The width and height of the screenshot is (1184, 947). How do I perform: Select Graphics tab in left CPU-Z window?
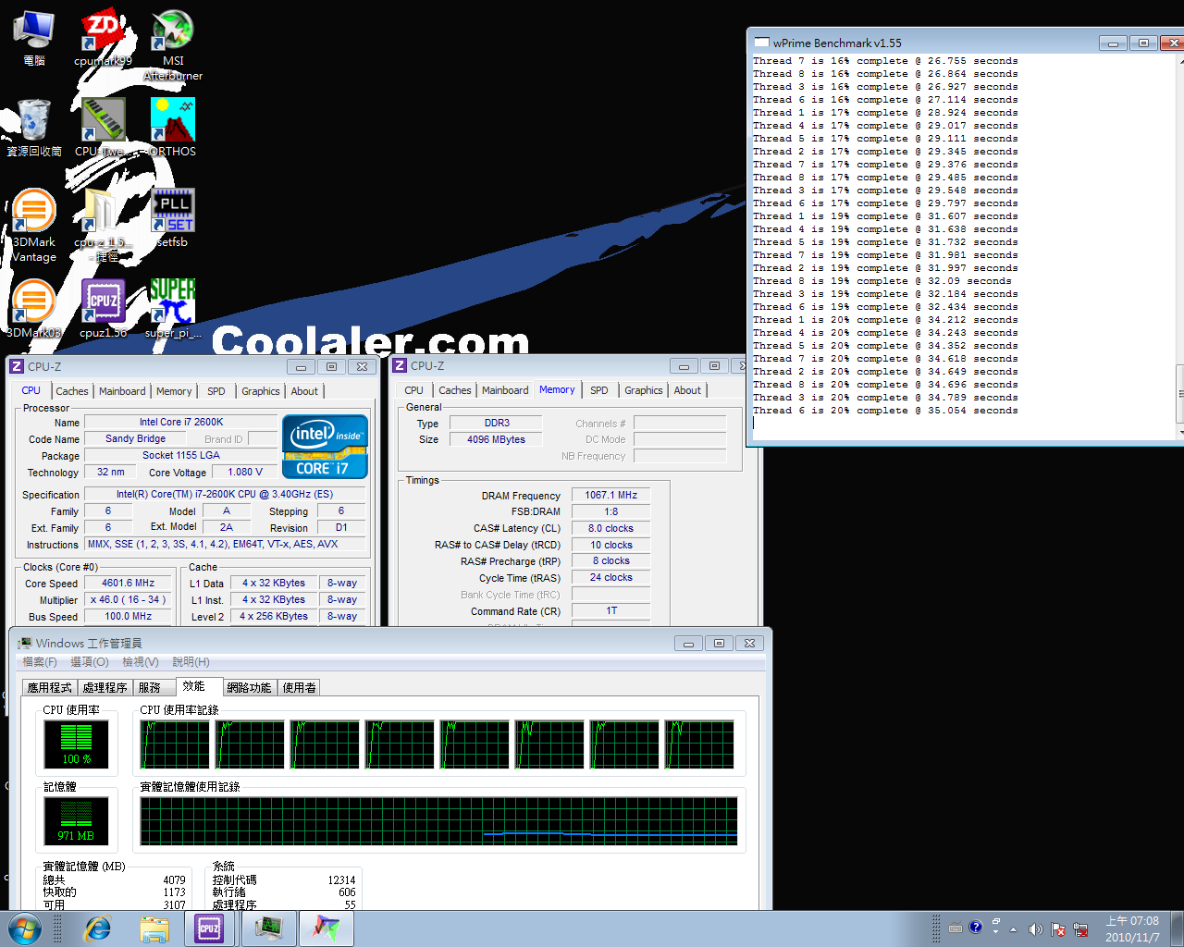coord(261,391)
